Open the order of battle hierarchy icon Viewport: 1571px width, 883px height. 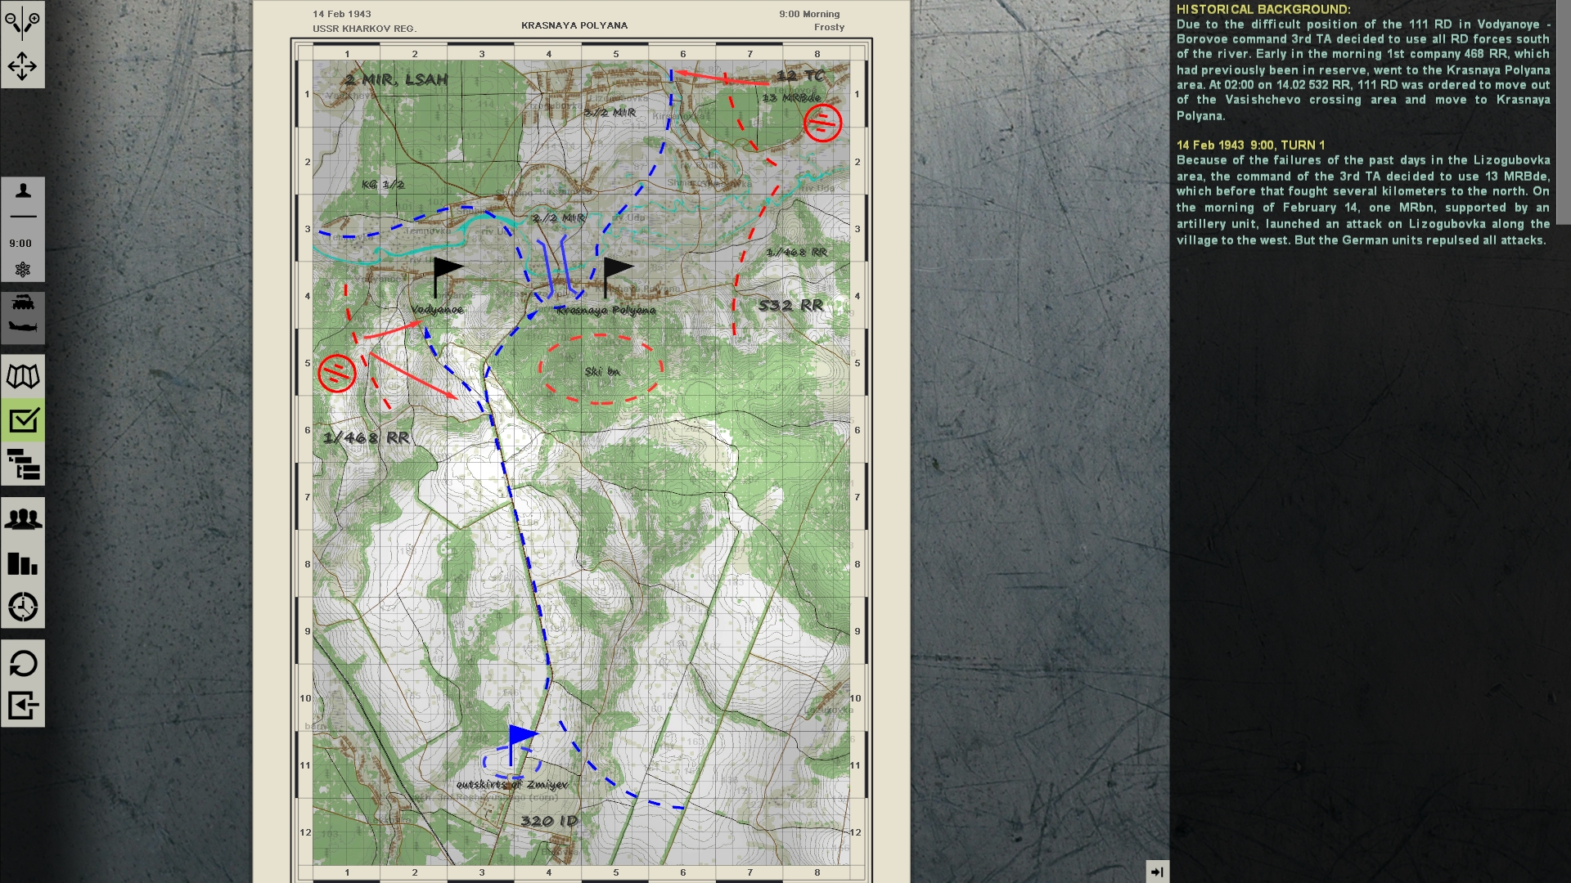pyautogui.click(x=22, y=464)
